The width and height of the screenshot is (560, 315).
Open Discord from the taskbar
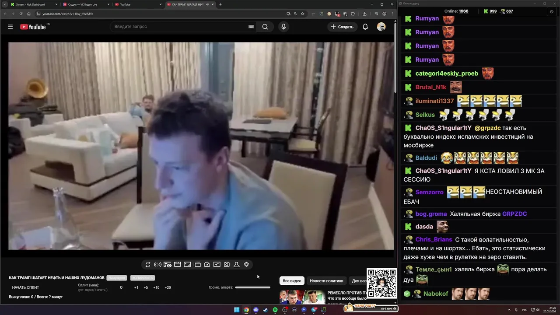point(256,310)
